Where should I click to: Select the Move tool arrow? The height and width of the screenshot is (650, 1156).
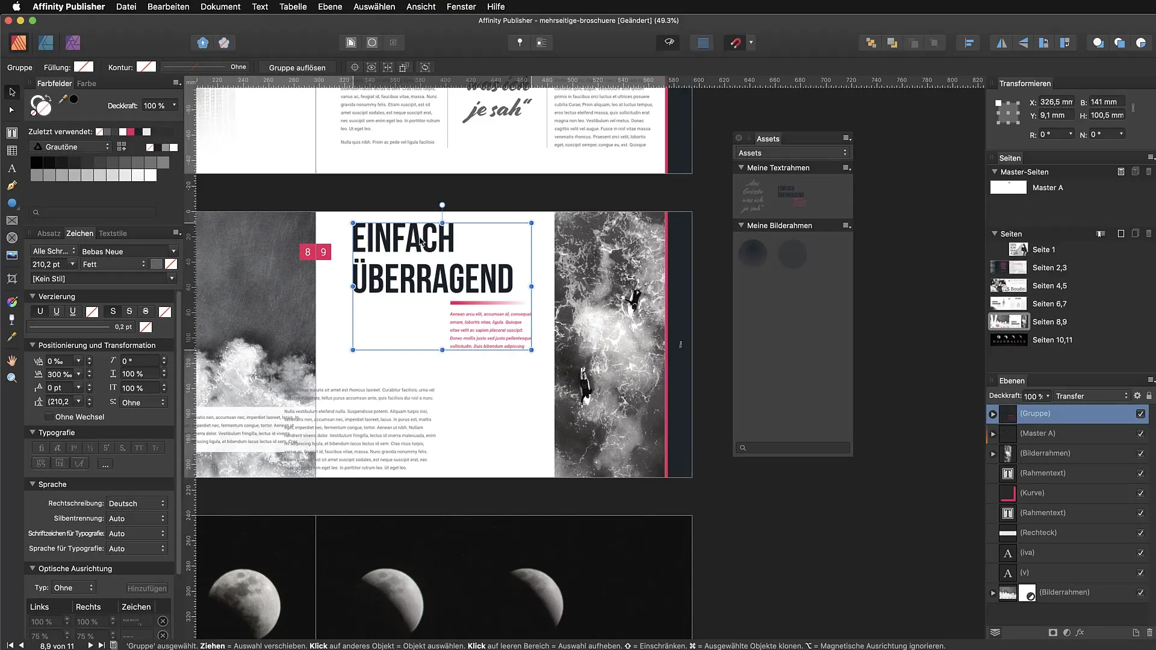pos(12,92)
